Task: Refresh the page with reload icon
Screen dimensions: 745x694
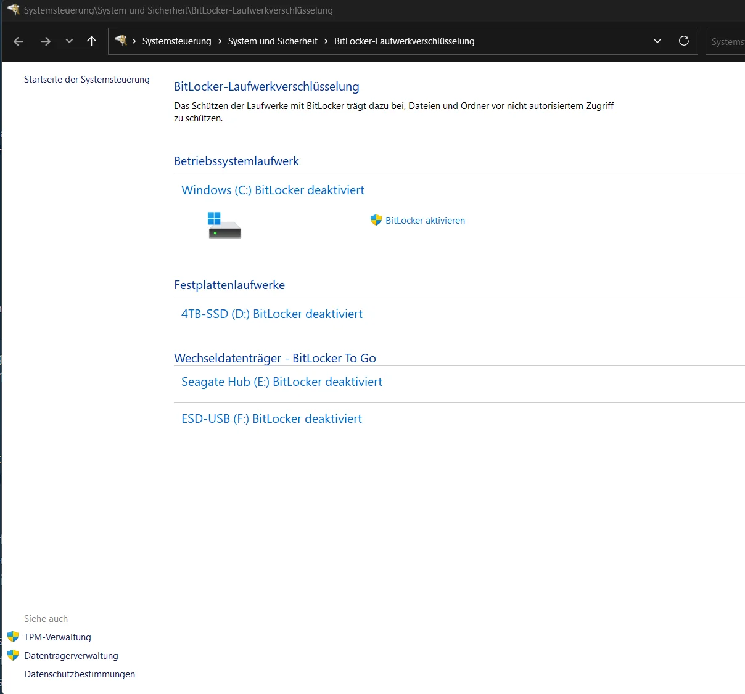Action: pos(684,41)
